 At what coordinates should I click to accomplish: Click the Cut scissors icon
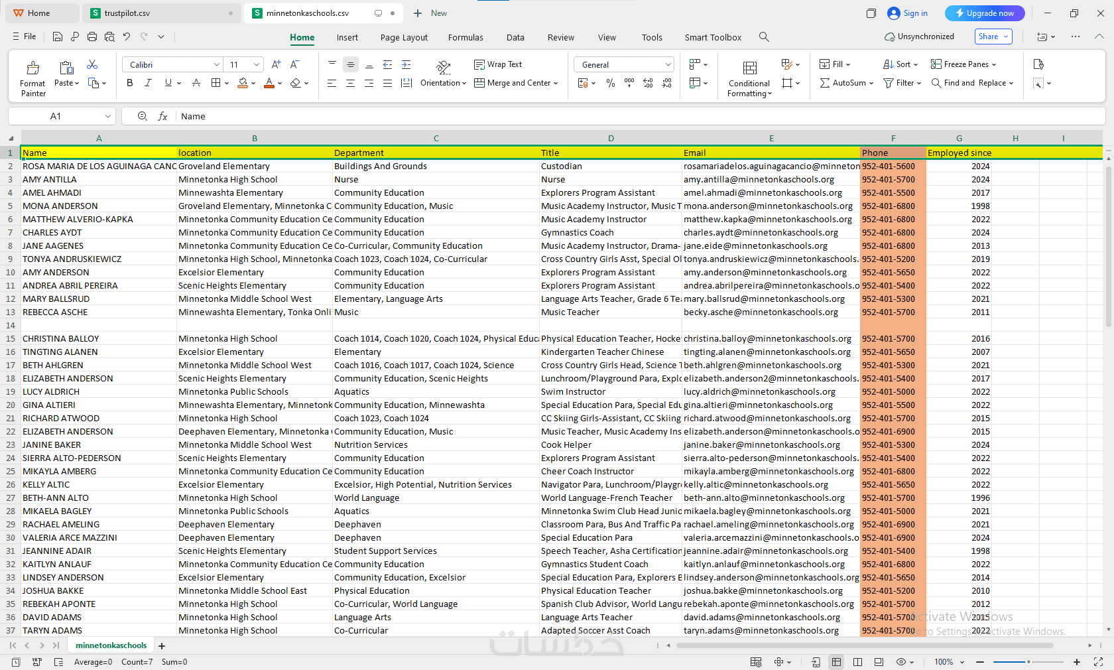[x=92, y=64]
